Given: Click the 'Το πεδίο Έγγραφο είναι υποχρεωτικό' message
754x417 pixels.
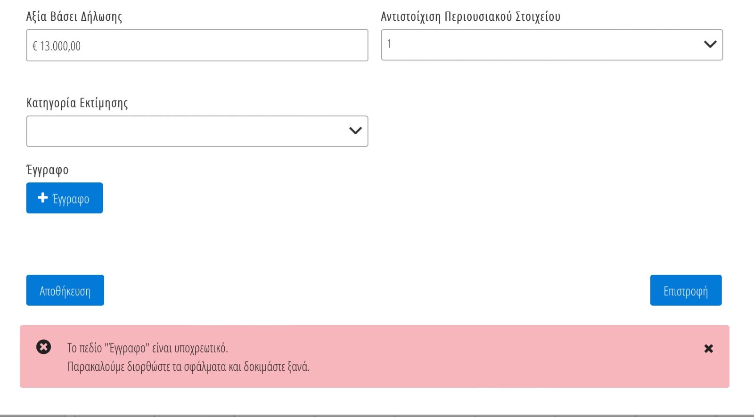Looking at the screenshot, I should (x=148, y=348).
